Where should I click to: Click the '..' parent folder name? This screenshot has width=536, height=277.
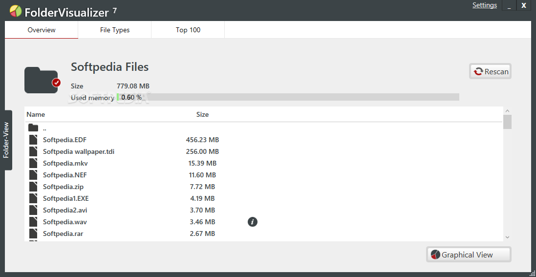(45, 129)
